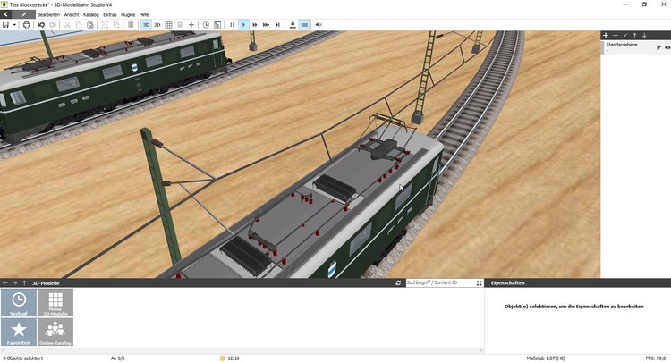The image size is (671, 362).
Task: Click the Suchbegriff / Content-ID search field
Action: pos(439,283)
